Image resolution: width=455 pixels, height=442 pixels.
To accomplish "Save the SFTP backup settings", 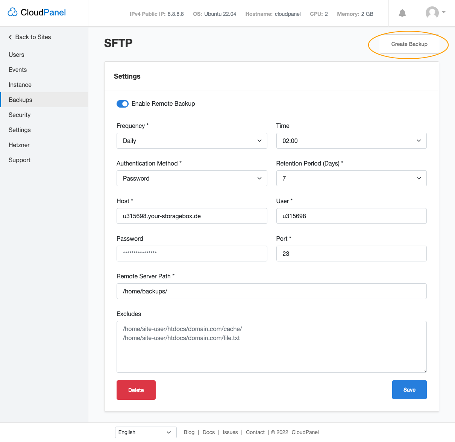I will pyautogui.click(x=409, y=390).
